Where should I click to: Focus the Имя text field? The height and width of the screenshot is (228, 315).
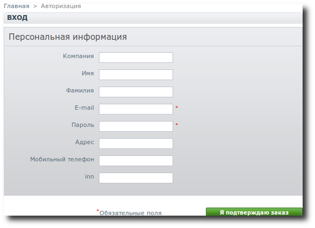[136, 75]
